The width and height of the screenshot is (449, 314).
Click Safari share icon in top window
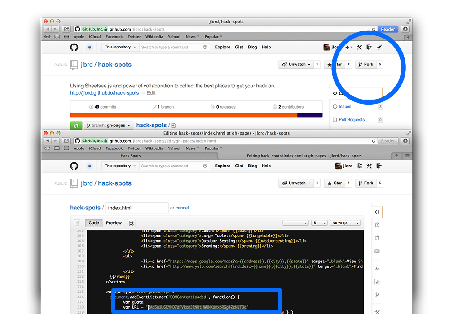coord(66,29)
